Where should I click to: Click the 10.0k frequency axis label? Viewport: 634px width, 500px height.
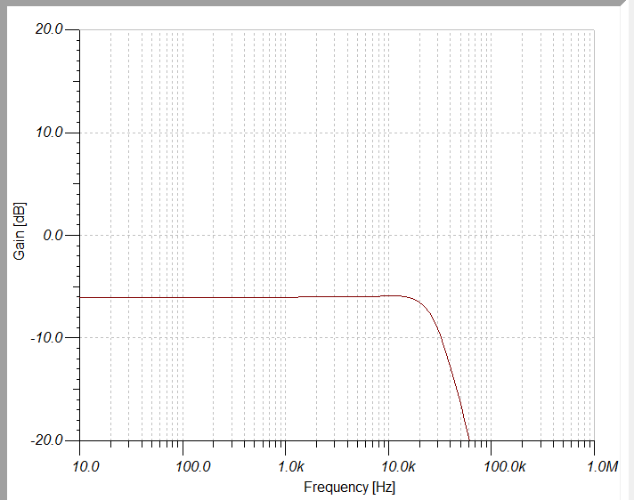point(398,466)
